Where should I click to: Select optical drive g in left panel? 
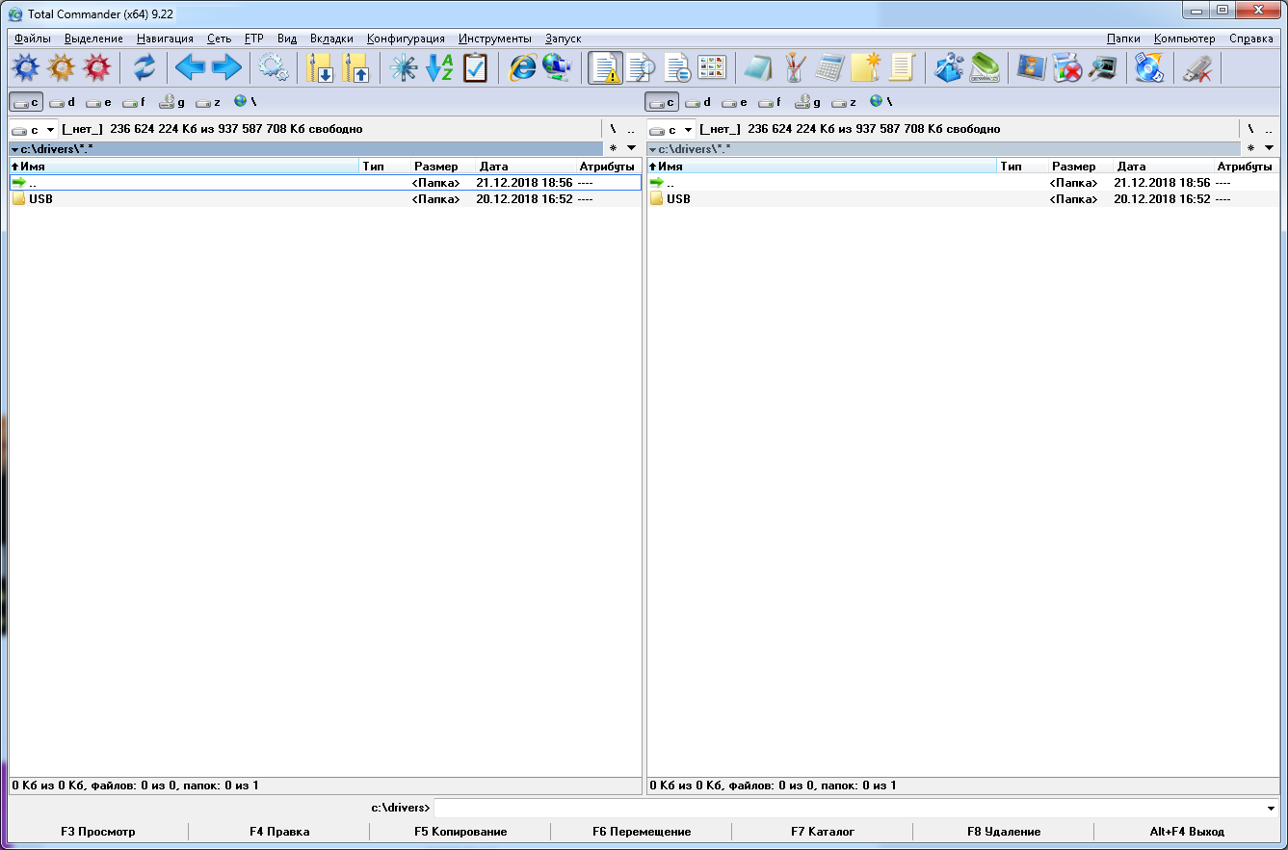(172, 102)
